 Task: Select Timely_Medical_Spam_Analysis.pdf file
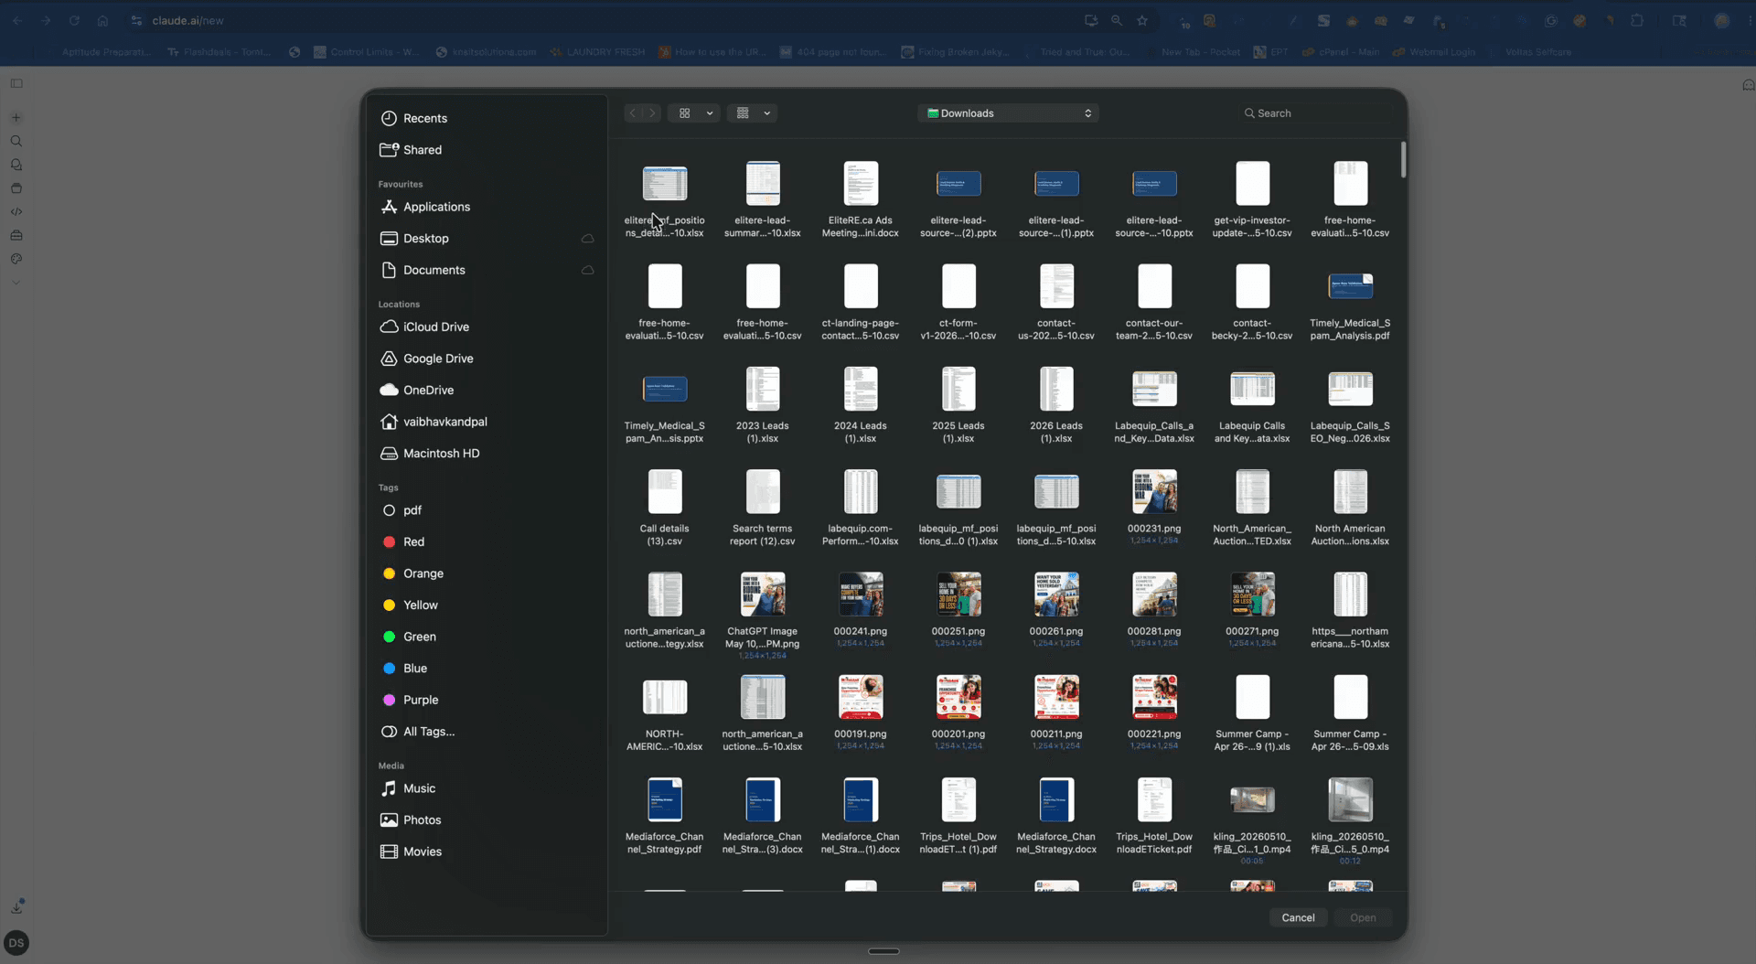click(1350, 303)
